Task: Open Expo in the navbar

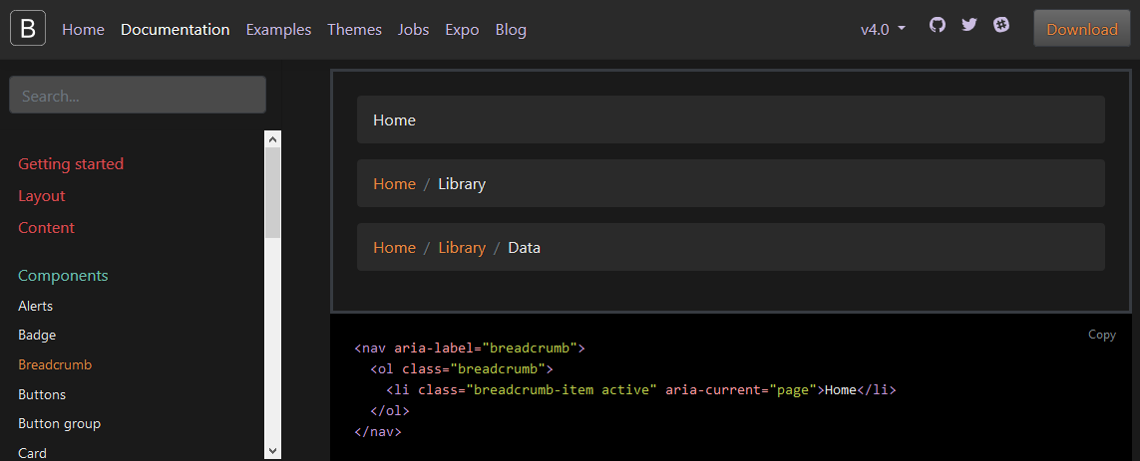Action: coord(462,30)
